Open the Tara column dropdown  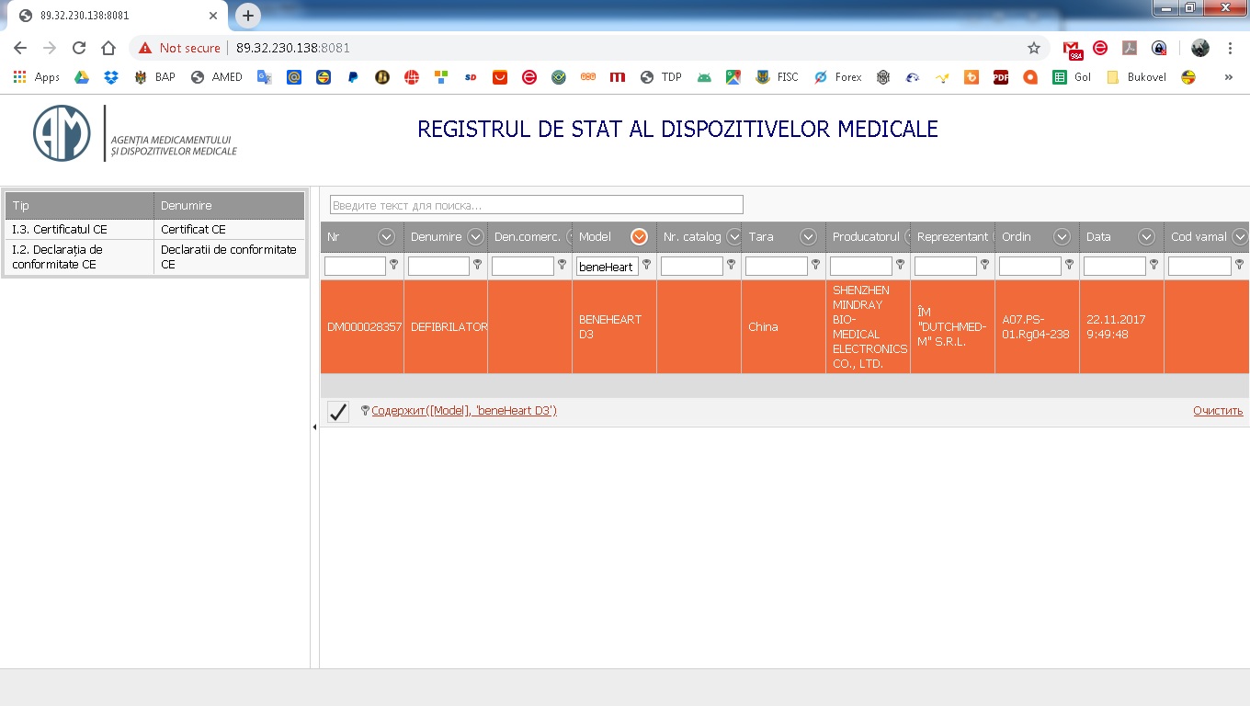[x=808, y=237]
